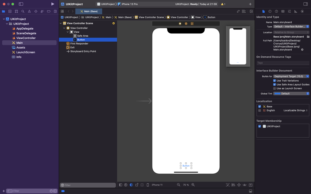Screen dimensions: 311x194
Task: Open the Localizable Strings popup
Action: point(295,110)
